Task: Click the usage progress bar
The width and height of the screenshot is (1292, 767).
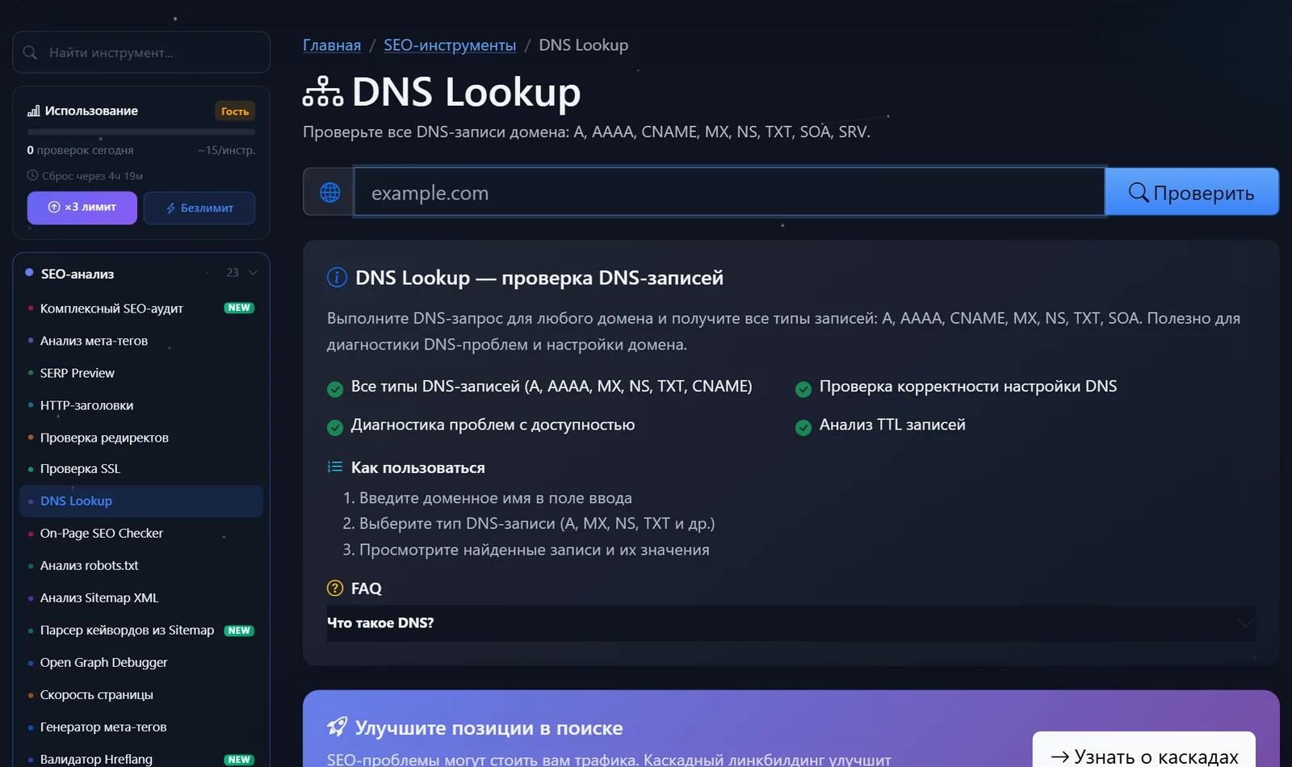Action: [141, 132]
